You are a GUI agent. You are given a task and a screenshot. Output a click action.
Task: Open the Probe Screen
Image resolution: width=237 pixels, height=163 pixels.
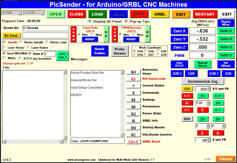tap(120, 51)
